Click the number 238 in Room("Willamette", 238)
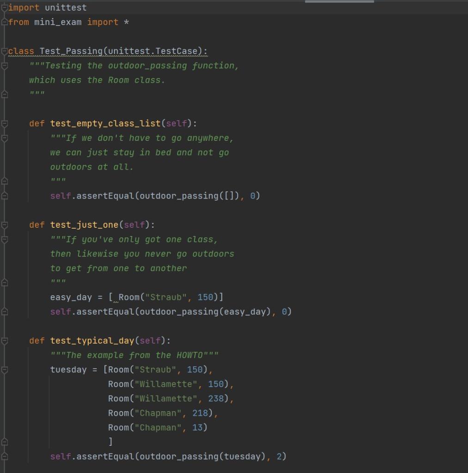Viewport: 468px width, 473px height. coord(217,398)
